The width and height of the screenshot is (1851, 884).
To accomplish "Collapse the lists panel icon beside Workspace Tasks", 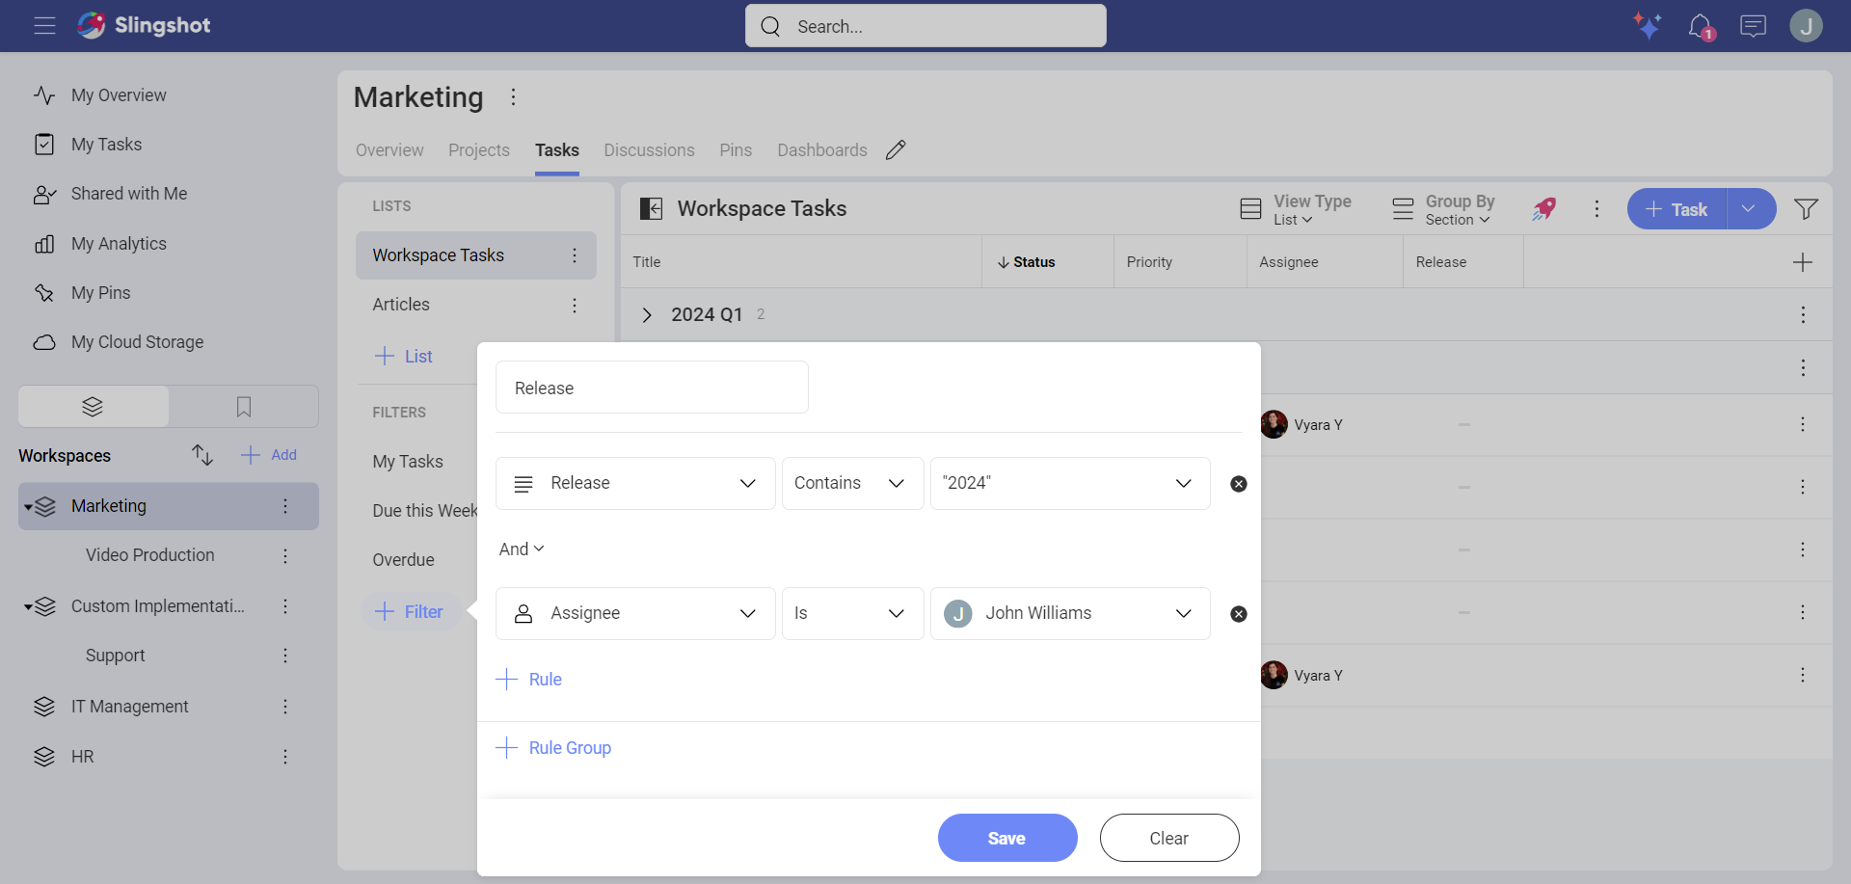I will click(652, 208).
